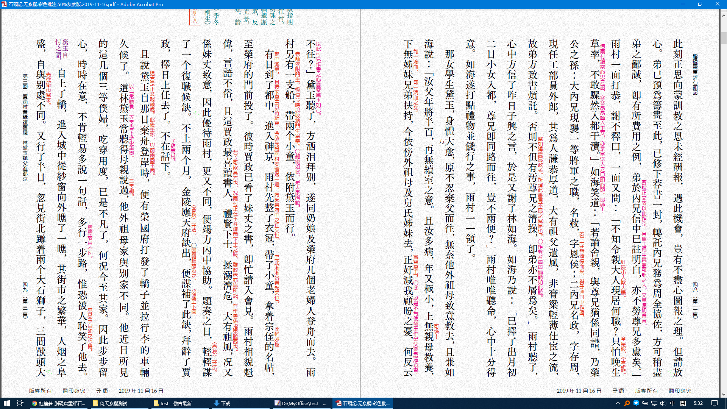Click the column starting 且說黛玉自那日棄舟
Viewport: 727px width, 409px height.
pyautogui.click(x=145, y=213)
